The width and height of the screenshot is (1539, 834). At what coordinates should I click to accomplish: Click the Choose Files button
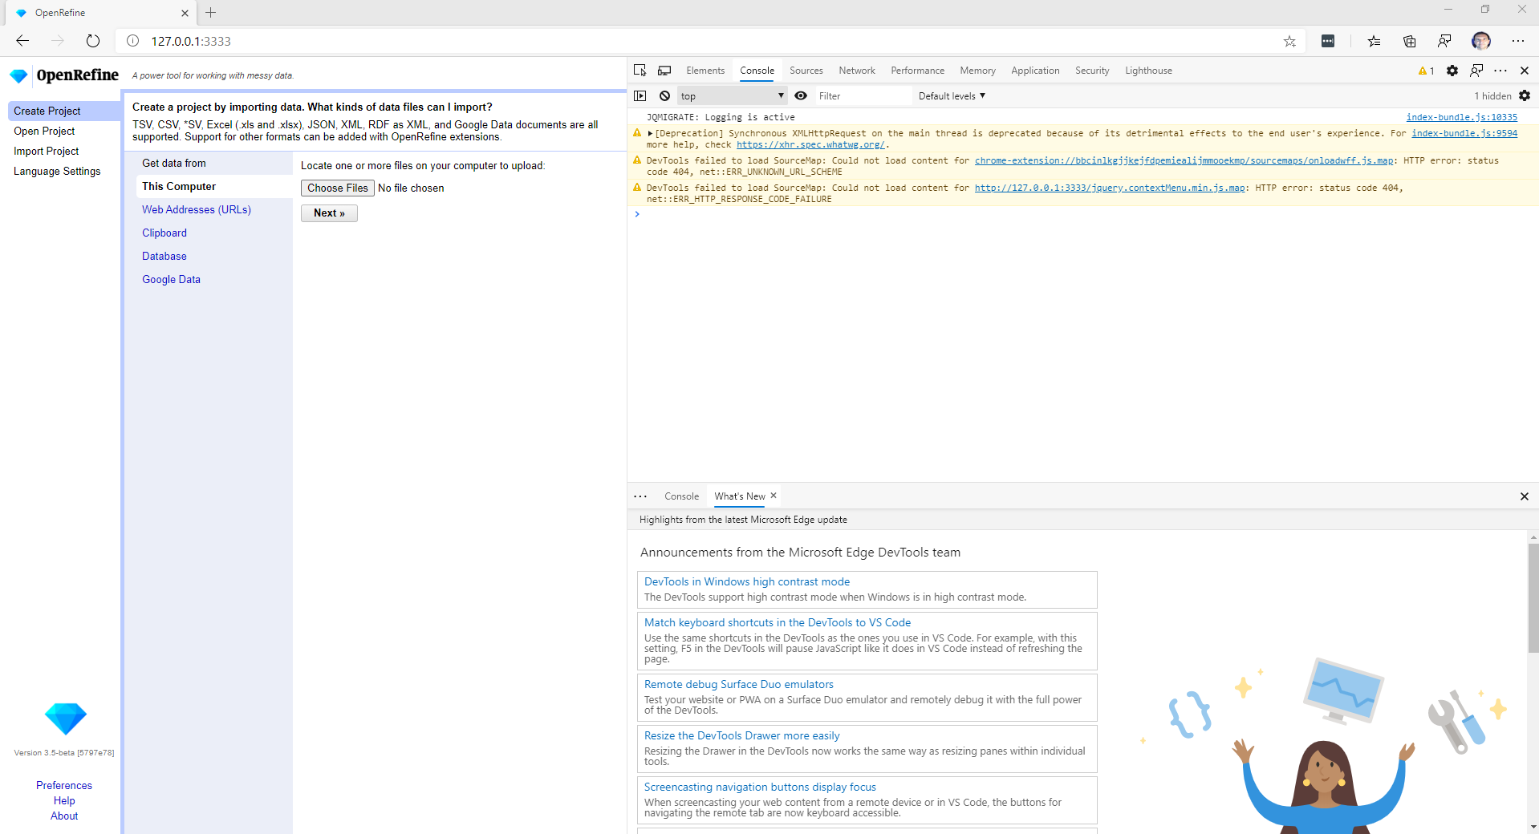pos(338,188)
